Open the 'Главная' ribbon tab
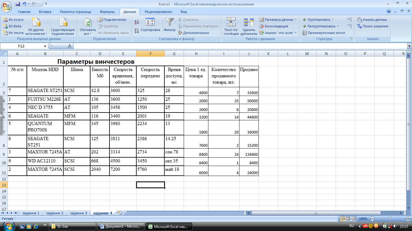 coord(24,12)
